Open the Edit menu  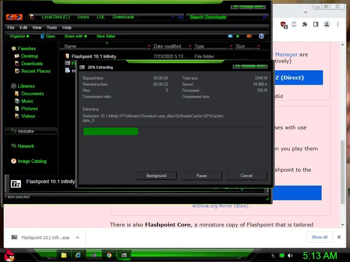click(x=23, y=27)
